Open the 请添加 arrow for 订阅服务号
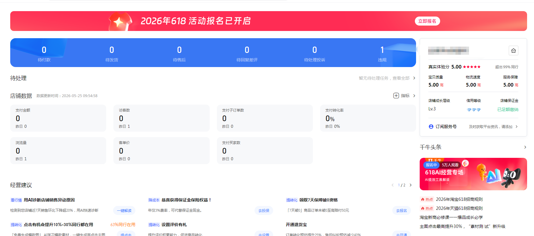534x236 pixels. coord(517,127)
